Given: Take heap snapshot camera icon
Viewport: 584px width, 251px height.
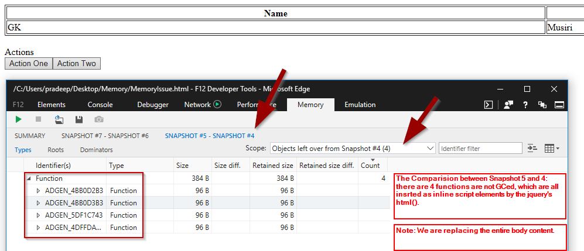Looking at the screenshot, I should (98, 119).
